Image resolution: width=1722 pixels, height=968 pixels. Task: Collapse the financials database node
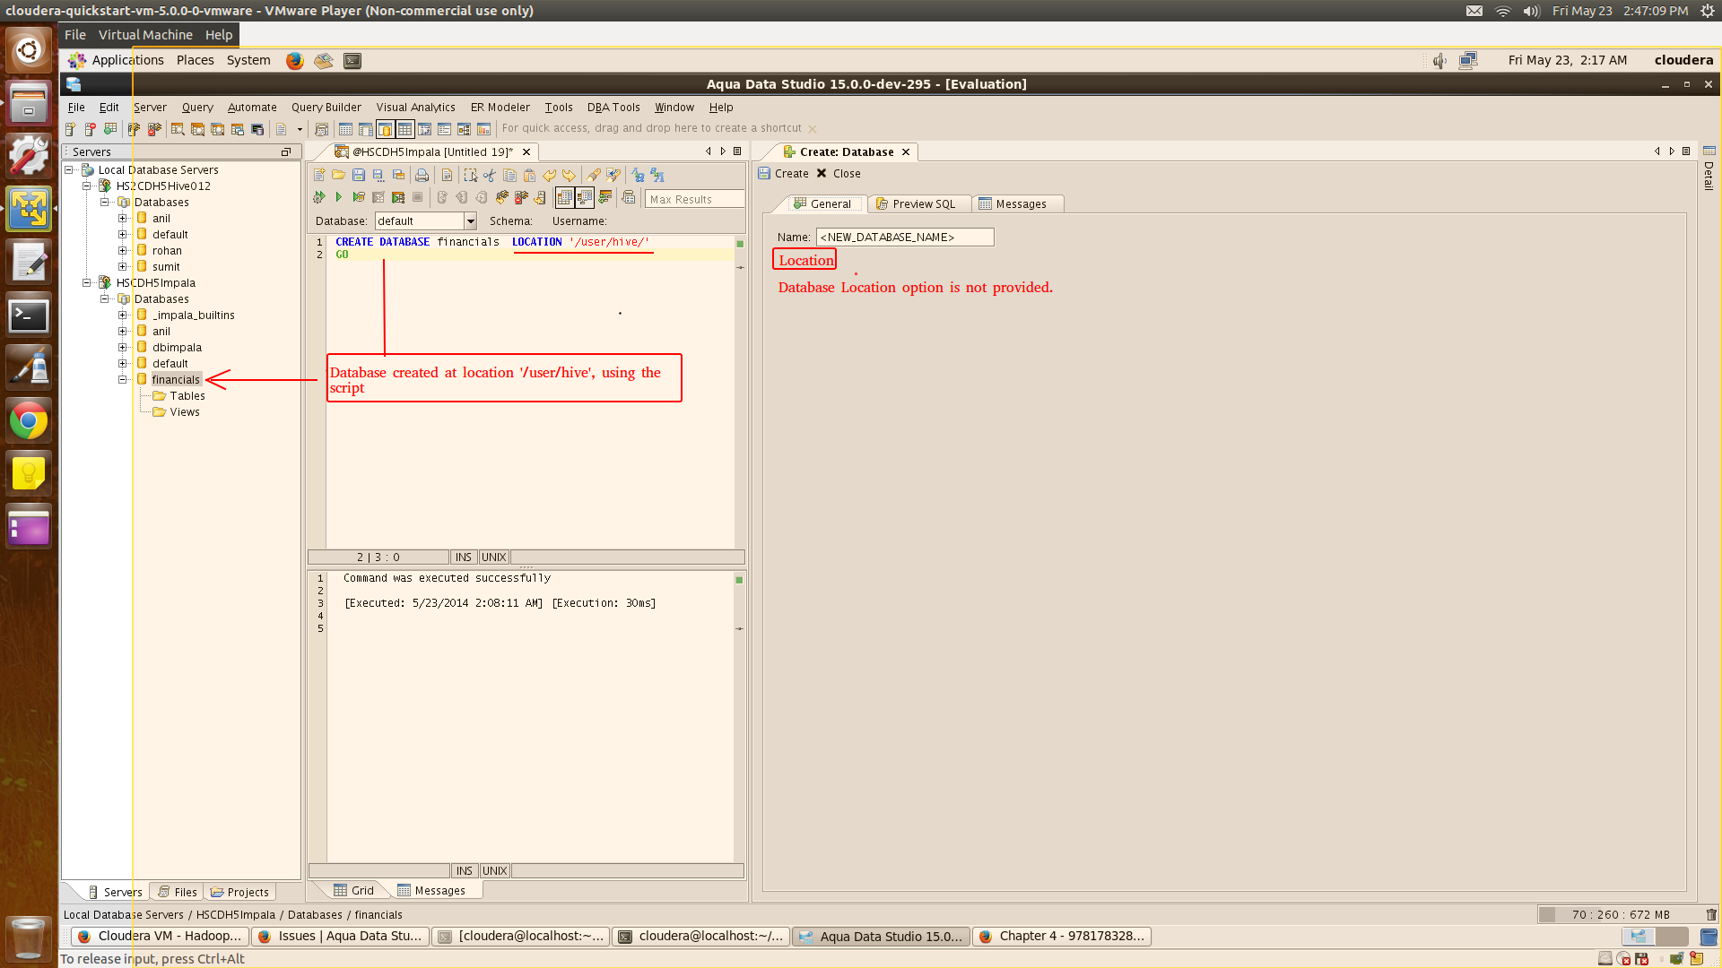[123, 379]
